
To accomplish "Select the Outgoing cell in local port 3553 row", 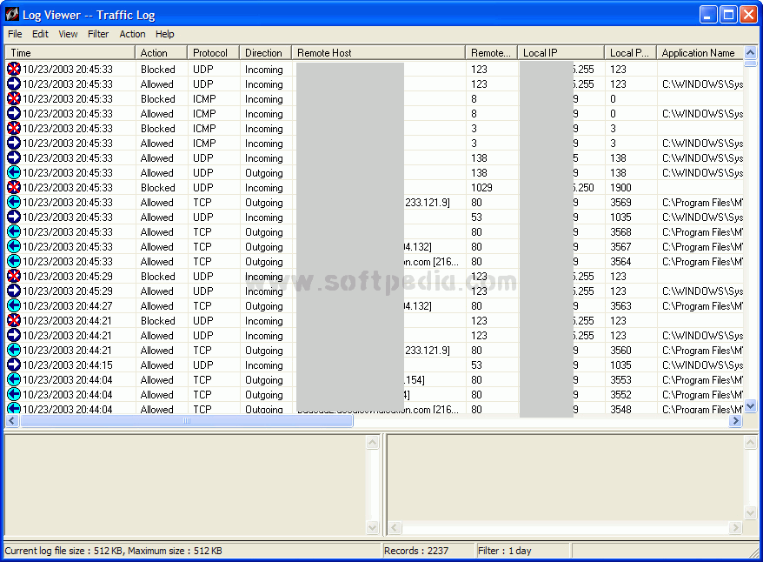I will (263, 380).
